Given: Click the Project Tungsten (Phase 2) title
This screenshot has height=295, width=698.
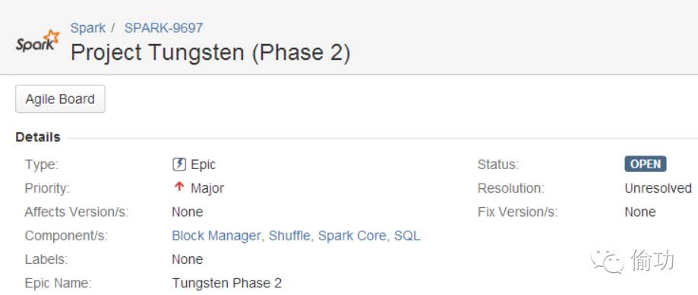Looking at the screenshot, I should (210, 52).
